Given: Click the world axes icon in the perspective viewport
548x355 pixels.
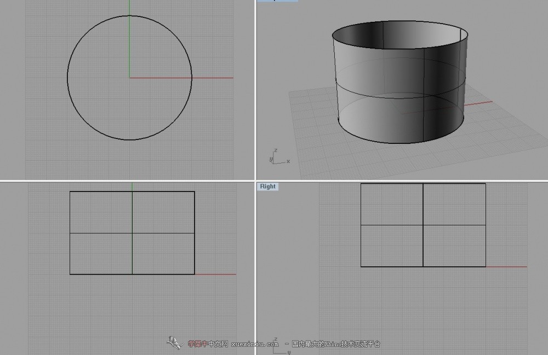Looking at the screenshot, I should pos(278,157).
